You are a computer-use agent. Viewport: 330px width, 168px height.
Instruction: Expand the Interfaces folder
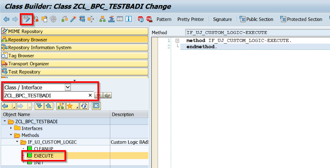tap(11, 128)
